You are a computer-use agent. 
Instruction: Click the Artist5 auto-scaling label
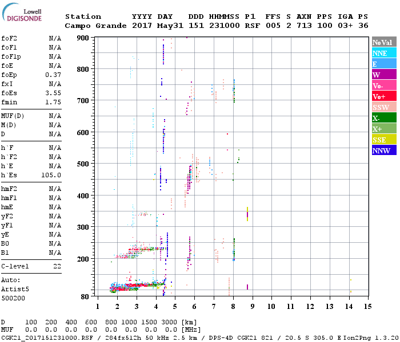click(x=15, y=290)
